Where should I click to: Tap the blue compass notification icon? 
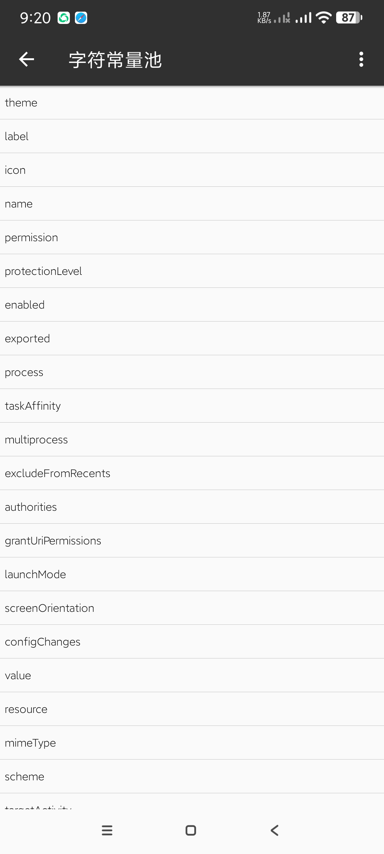click(81, 18)
